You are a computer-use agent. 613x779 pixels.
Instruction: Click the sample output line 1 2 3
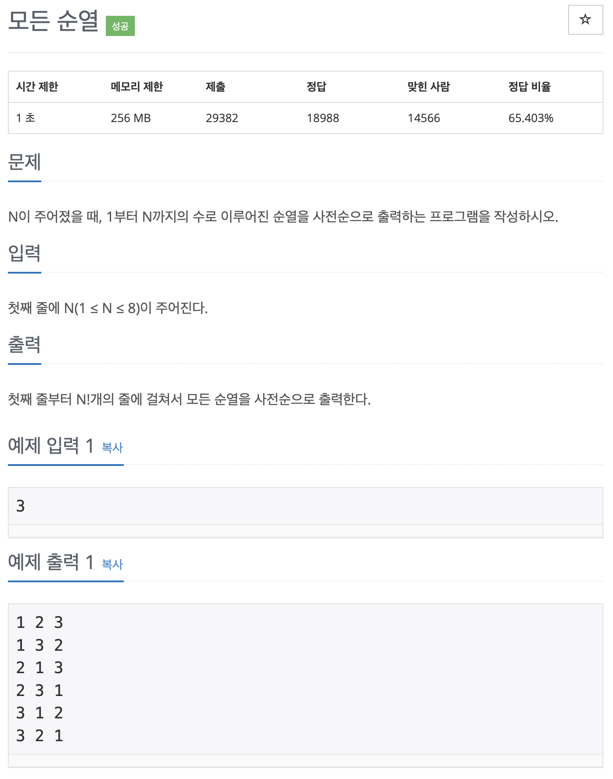point(40,623)
